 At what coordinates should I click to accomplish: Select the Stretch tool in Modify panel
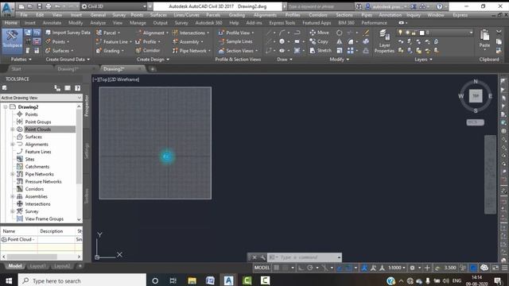point(320,51)
